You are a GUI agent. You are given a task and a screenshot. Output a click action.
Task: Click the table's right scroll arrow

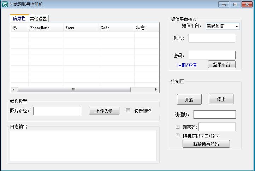[x=156, y=89]
